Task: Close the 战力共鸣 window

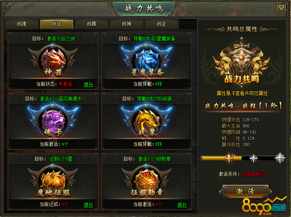Action: click(x=281, y=9)
